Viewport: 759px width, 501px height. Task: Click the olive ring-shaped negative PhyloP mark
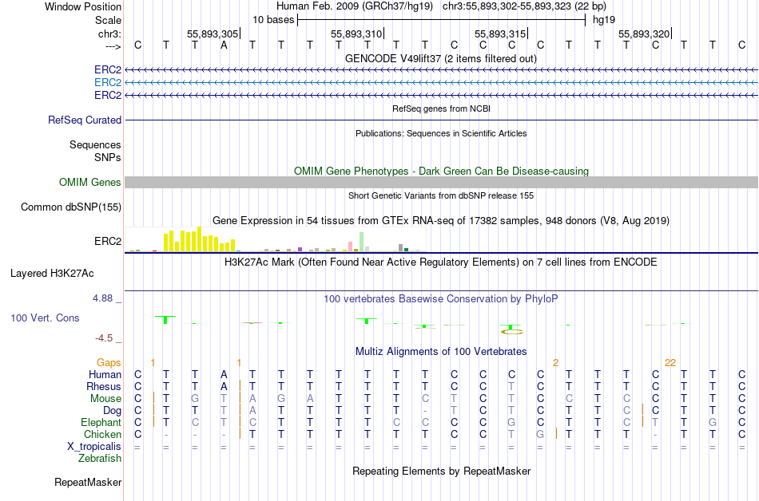point(511,331)
